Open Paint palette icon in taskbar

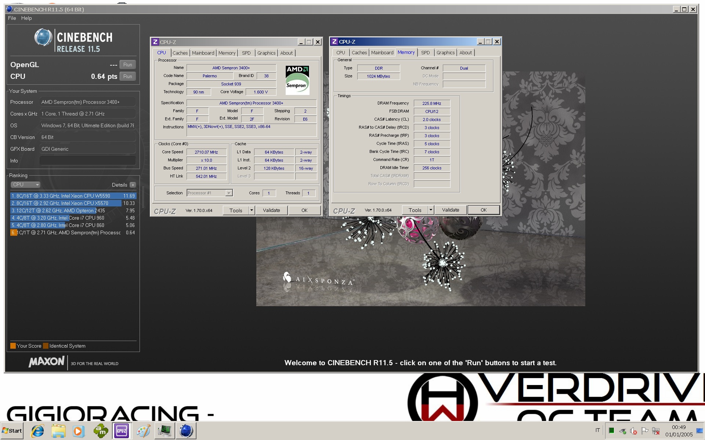pos(143,431)
